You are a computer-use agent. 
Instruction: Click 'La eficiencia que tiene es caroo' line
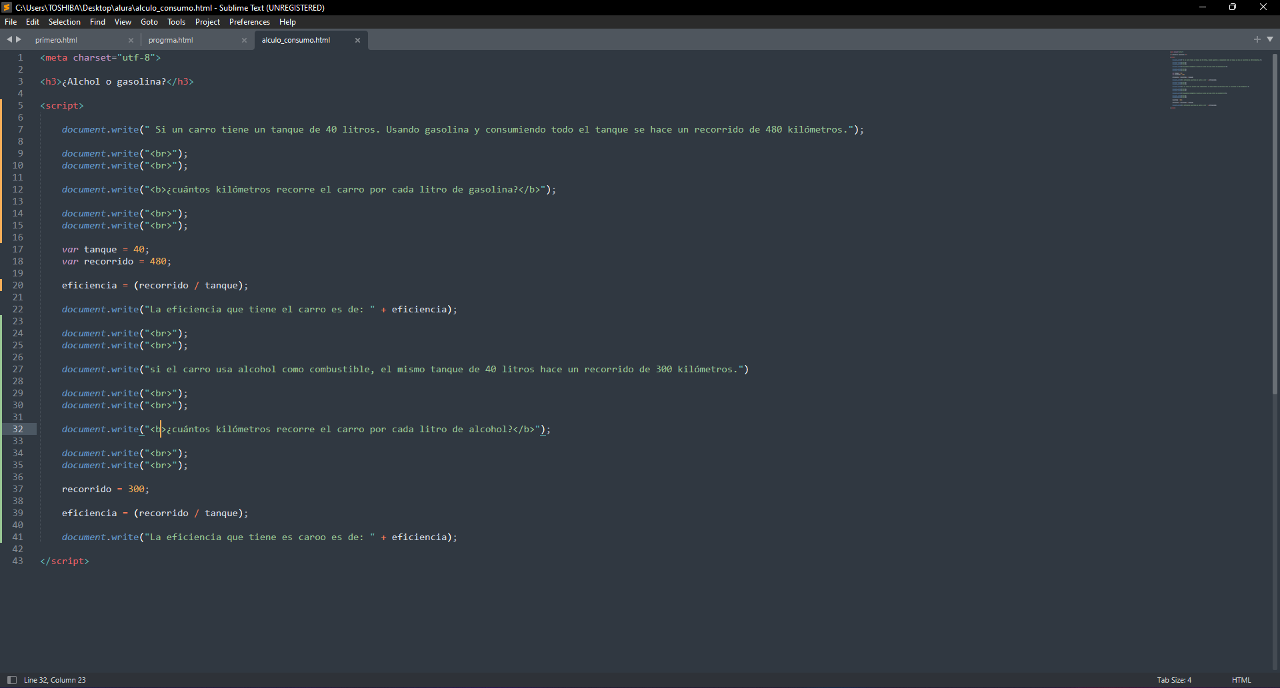pyautogui.click(x=259, y=537)
